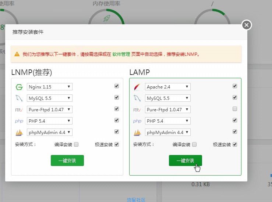Open LNMP PHP 5.4 version dropdown
Screen dimensions: 272x202
coord(50,121)
